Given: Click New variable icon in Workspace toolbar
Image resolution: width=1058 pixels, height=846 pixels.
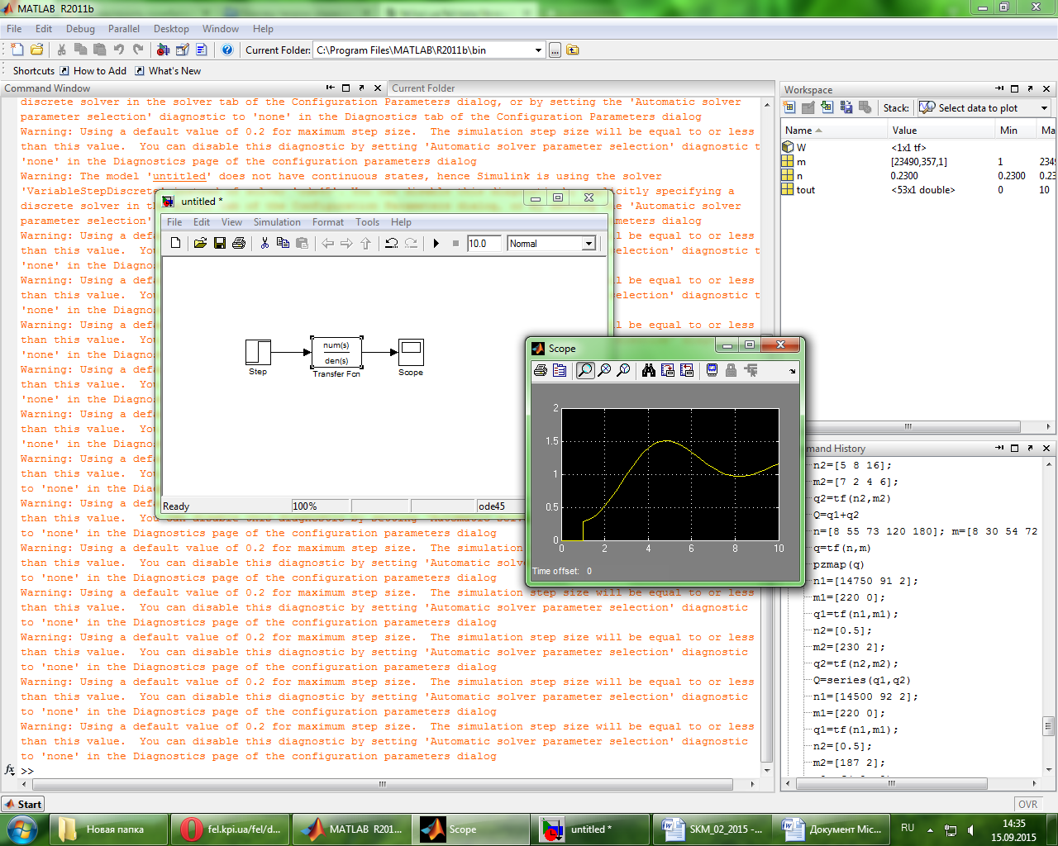Looking at the screenshot, I should pos(789,107).
